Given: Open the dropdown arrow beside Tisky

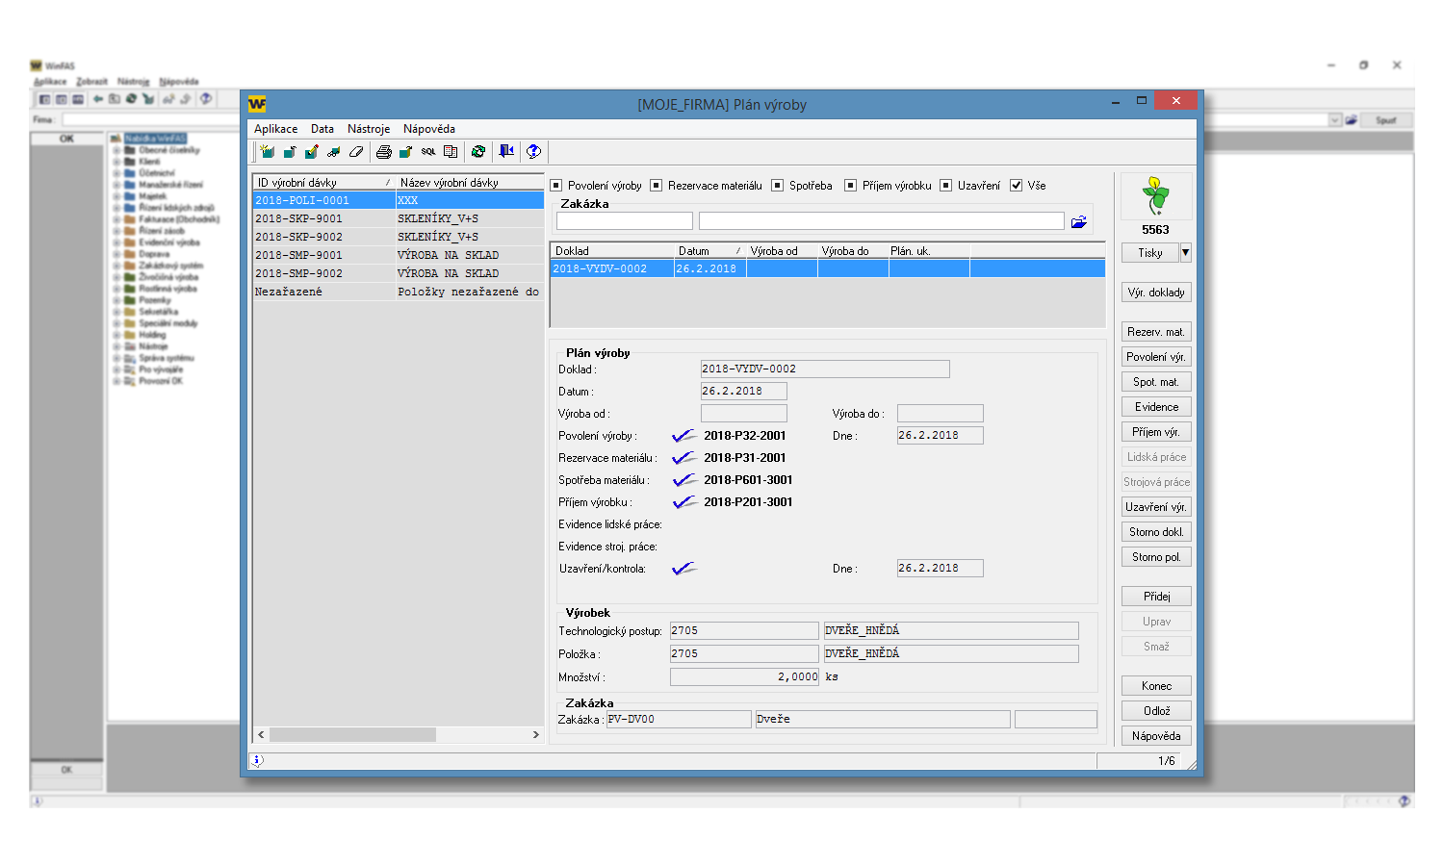Looking at the screenshot, I should pyautogui.click(x=1186, y=253).
